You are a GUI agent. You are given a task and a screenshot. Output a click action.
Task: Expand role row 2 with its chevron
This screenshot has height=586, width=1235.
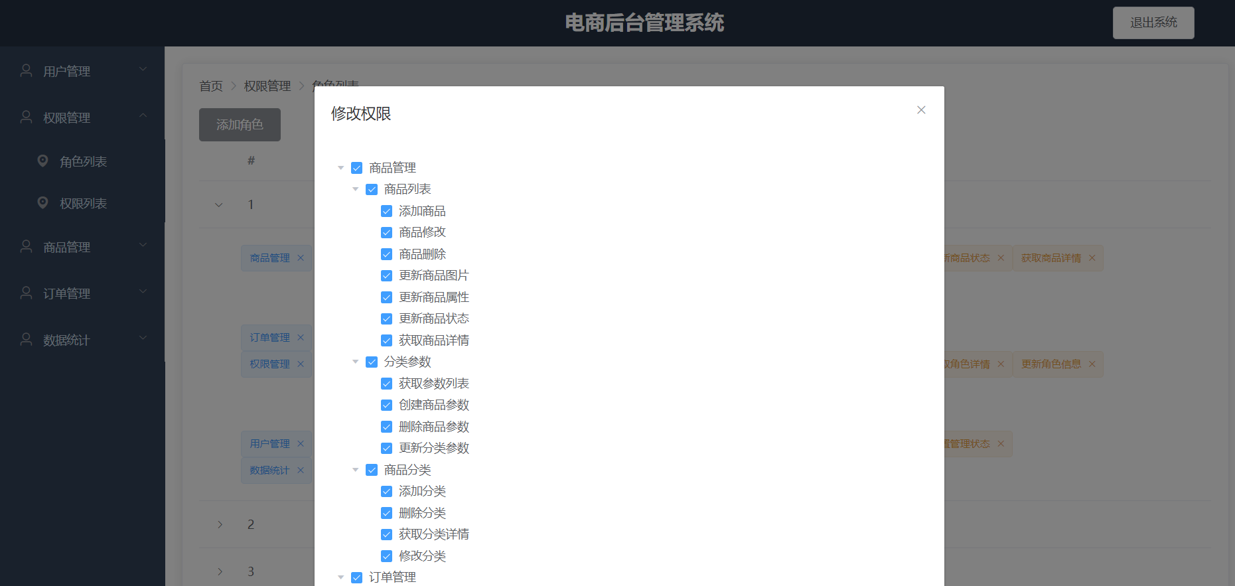[x=220, y=525]
